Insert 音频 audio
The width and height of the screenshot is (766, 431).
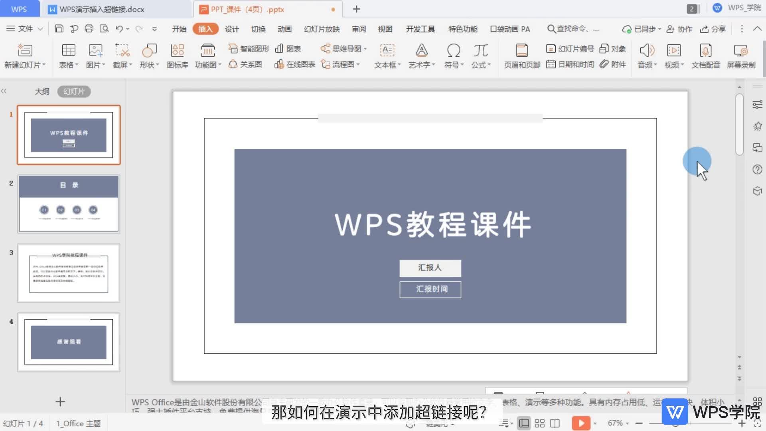click(647, 56)
